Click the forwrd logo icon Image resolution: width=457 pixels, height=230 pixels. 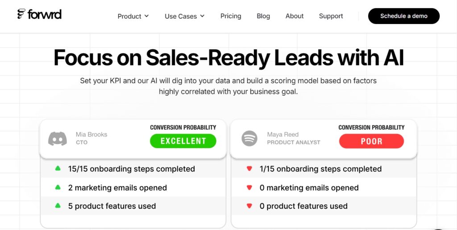pos(21,14)
